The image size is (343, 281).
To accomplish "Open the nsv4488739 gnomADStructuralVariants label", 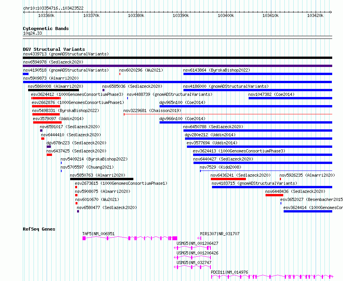I will tap(170, 94).
